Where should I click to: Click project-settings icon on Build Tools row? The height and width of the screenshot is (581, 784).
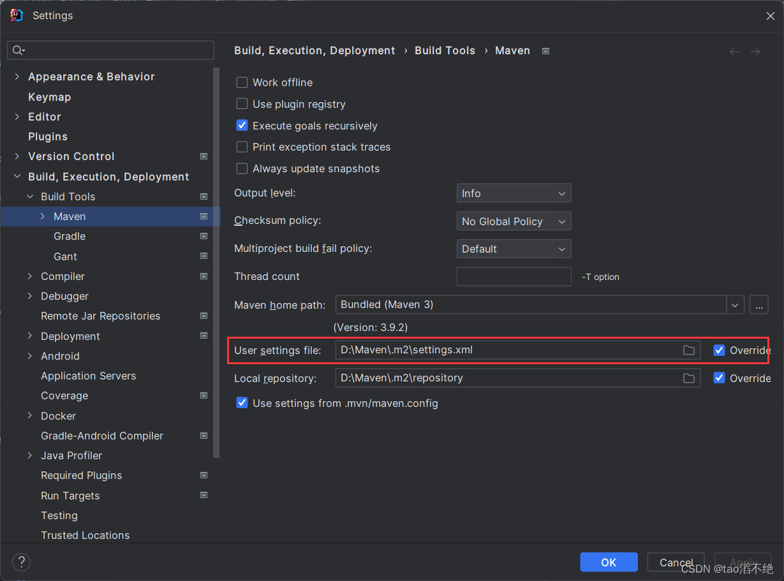click(204, 196)
